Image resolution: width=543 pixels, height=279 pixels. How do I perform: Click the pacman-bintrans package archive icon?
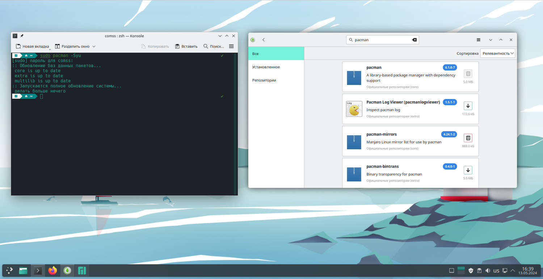click(x=354, y=174)
